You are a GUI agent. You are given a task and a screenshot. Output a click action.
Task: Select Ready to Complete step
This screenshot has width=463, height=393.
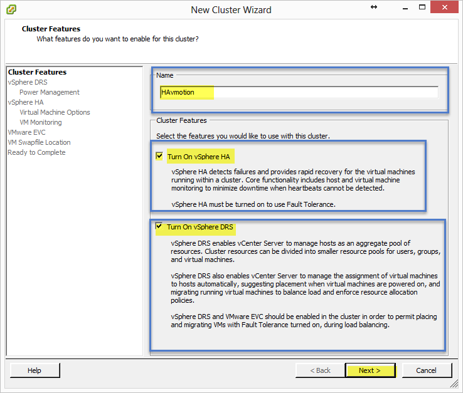pyautogui.click(x=36, y=152)
